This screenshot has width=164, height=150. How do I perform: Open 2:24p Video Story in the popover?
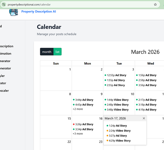[x=119, y=131]
